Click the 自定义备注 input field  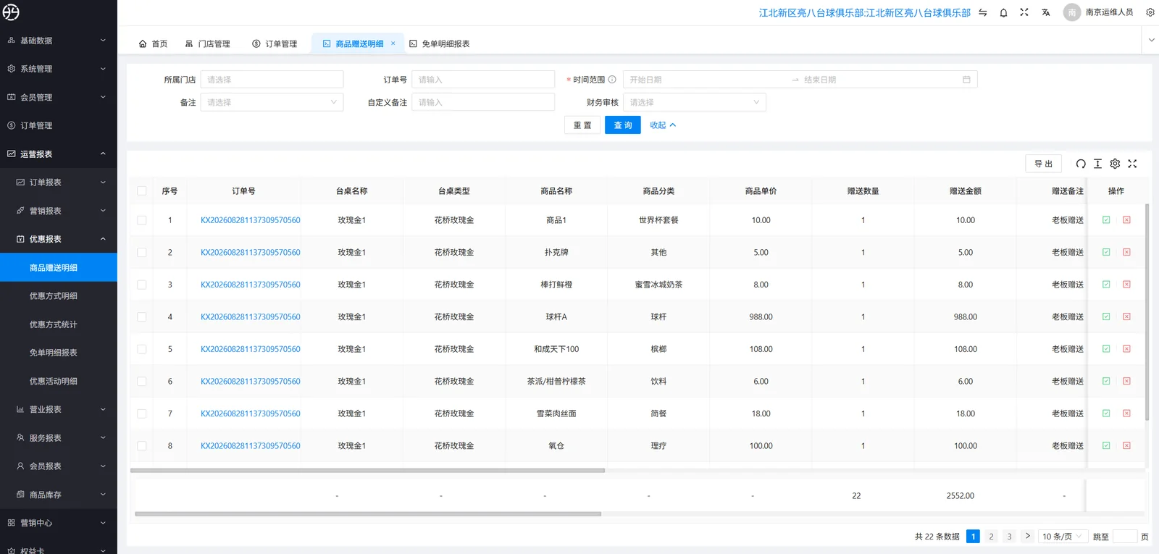click(483, 102)
